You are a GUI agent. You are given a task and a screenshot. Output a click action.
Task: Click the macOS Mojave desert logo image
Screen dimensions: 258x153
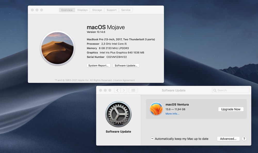click(58, 48)
